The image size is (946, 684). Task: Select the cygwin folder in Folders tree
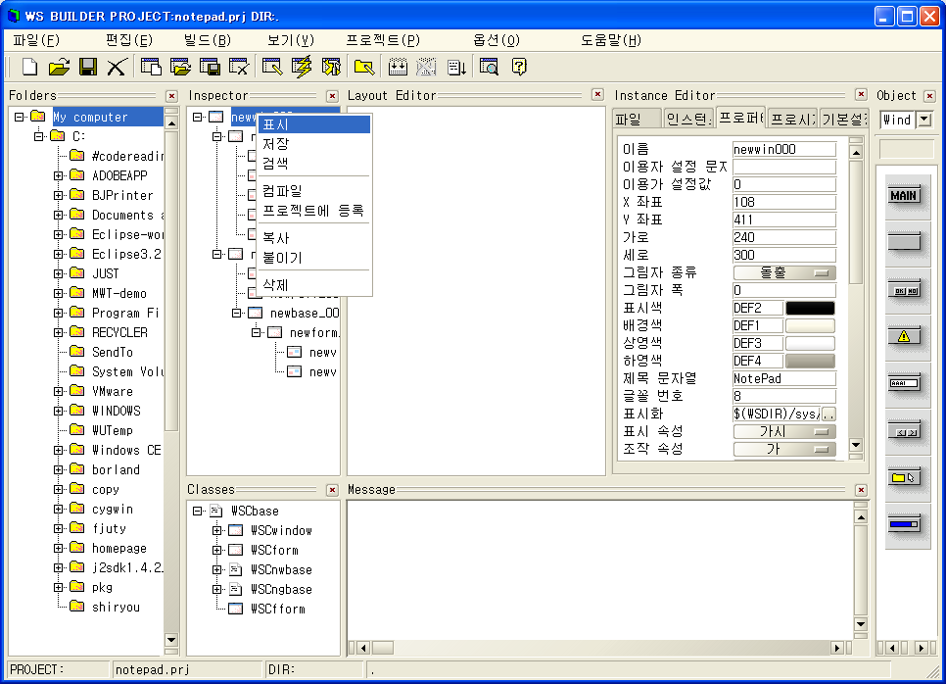point(113,510)
